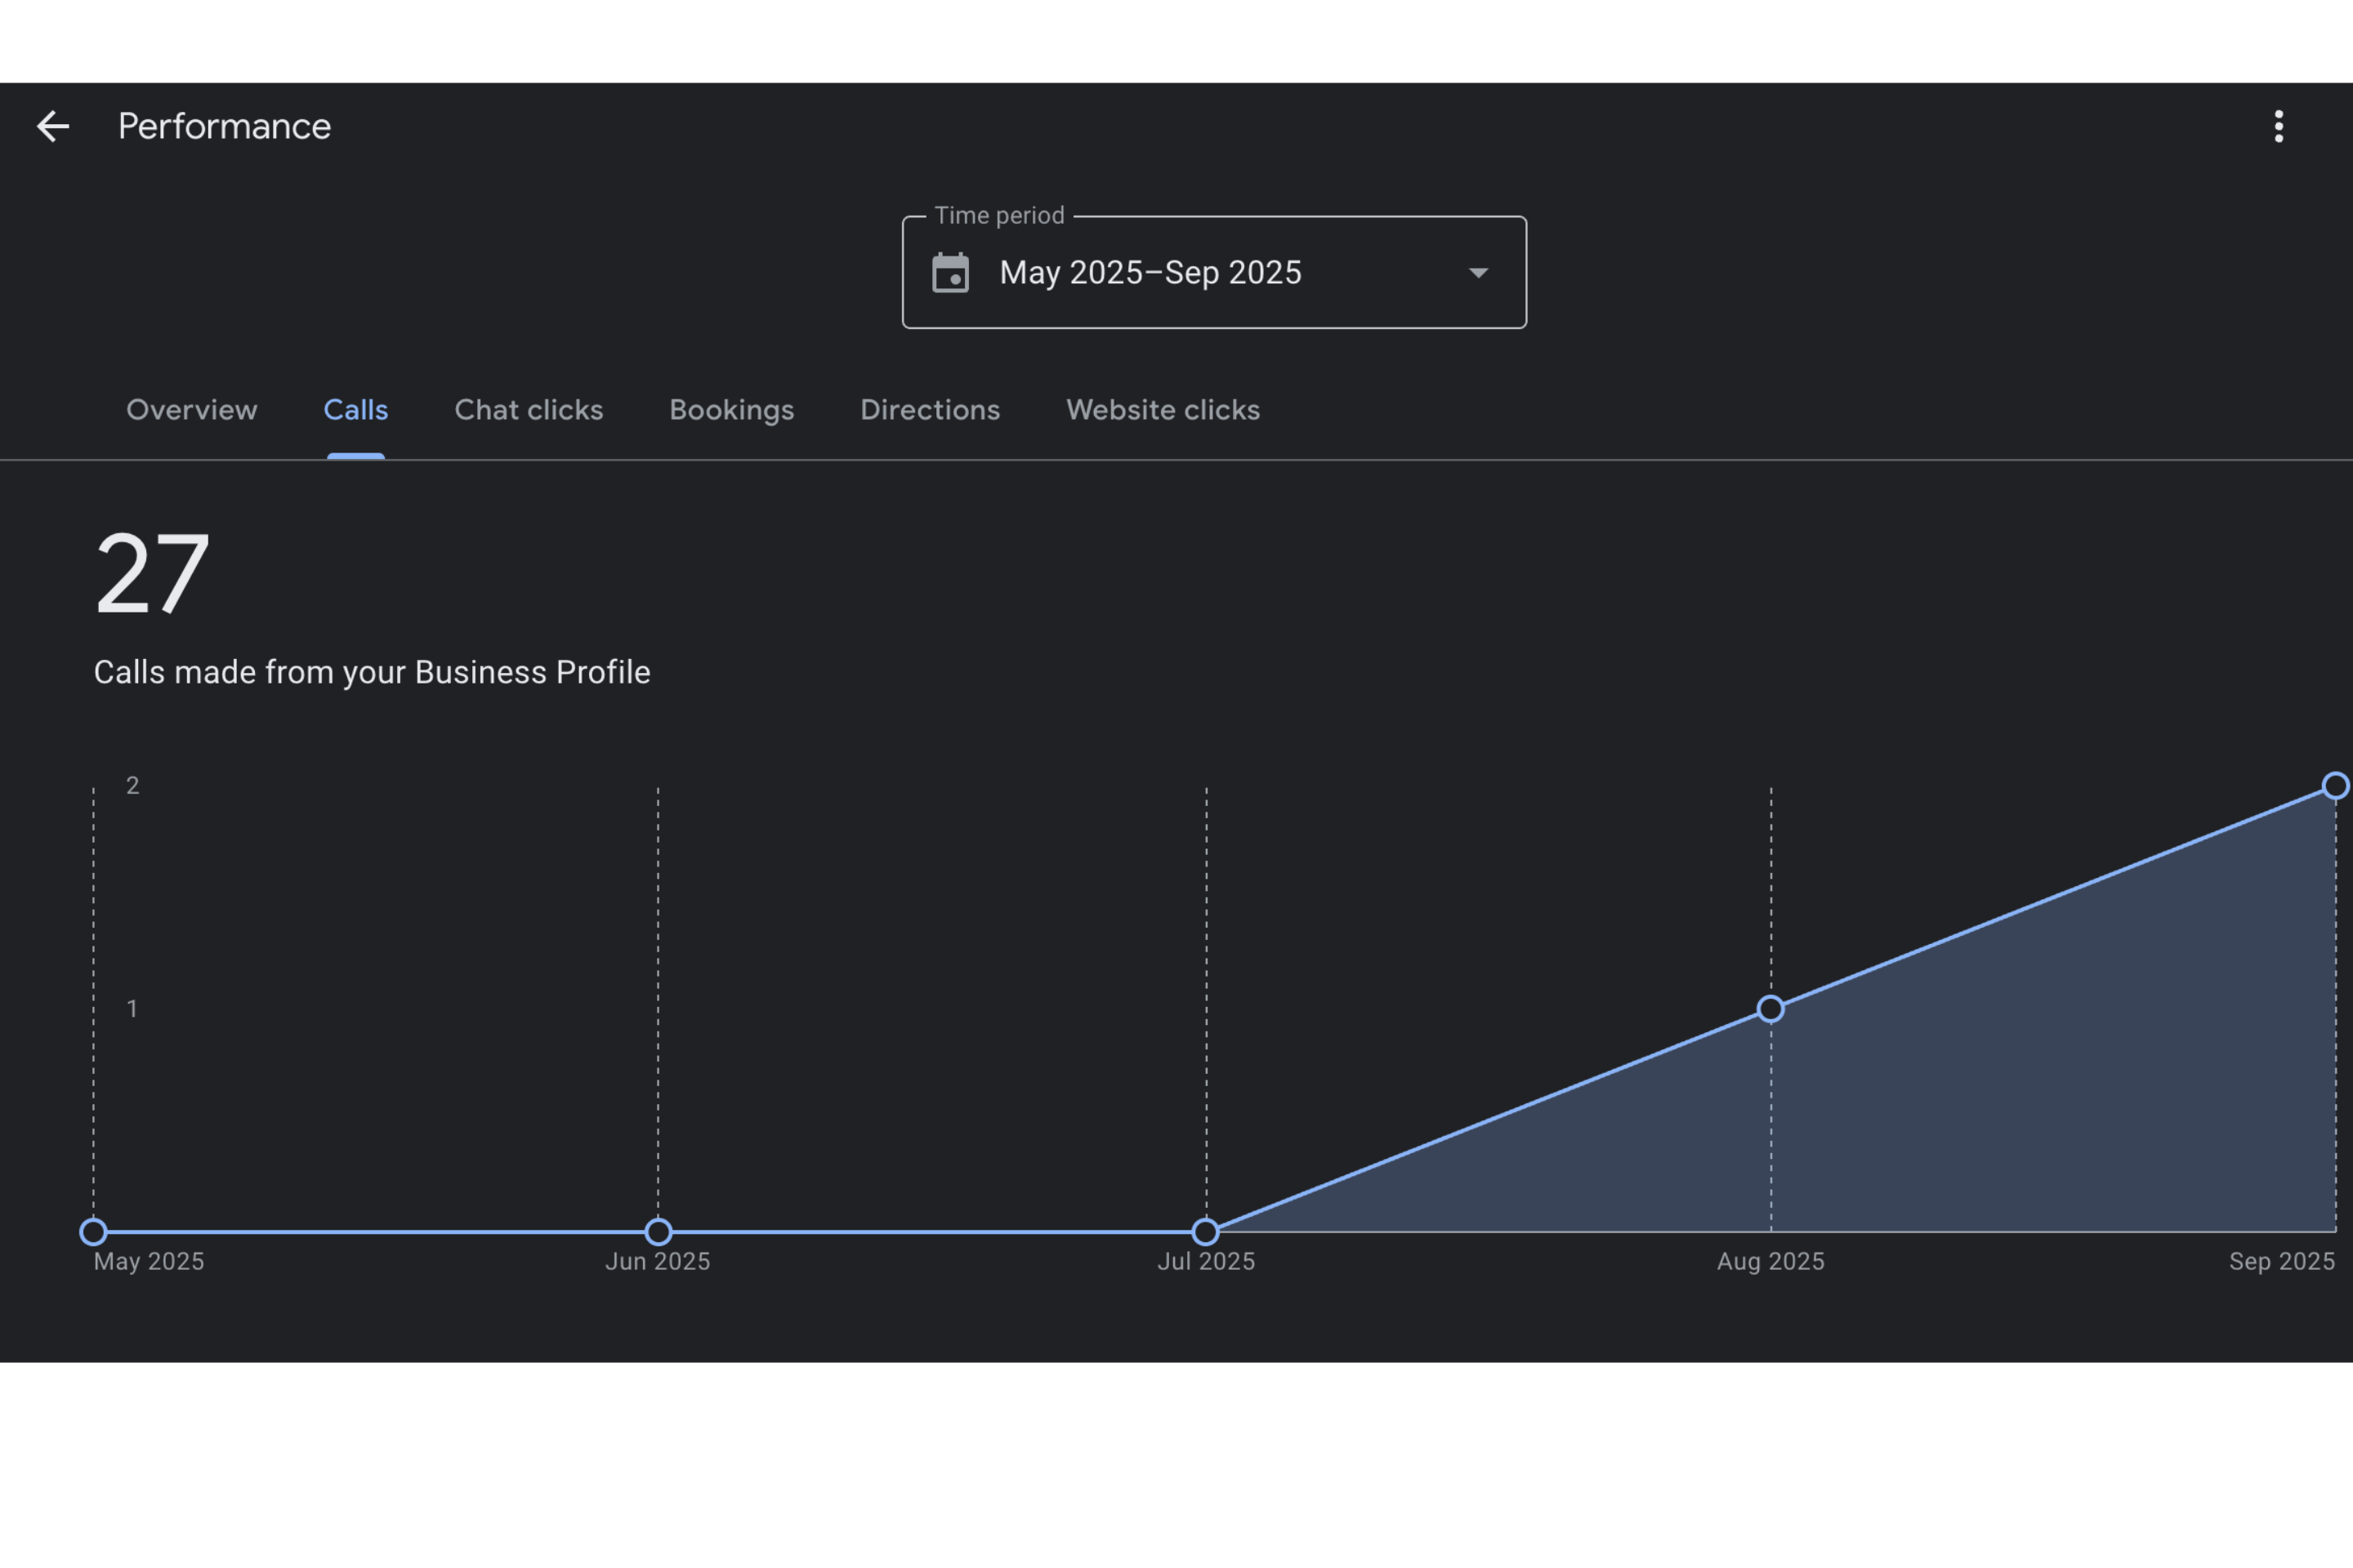Click the Aug 2025 axis label
Screen dimensions: 2353x1568
point(1770,1261)
